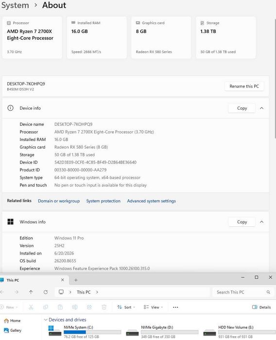The image size is (276, 340).
Task: Click the monitor icon in the address bar
Action: point(61,292)
